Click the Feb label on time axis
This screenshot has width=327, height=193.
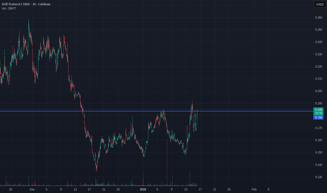point(254,189)
